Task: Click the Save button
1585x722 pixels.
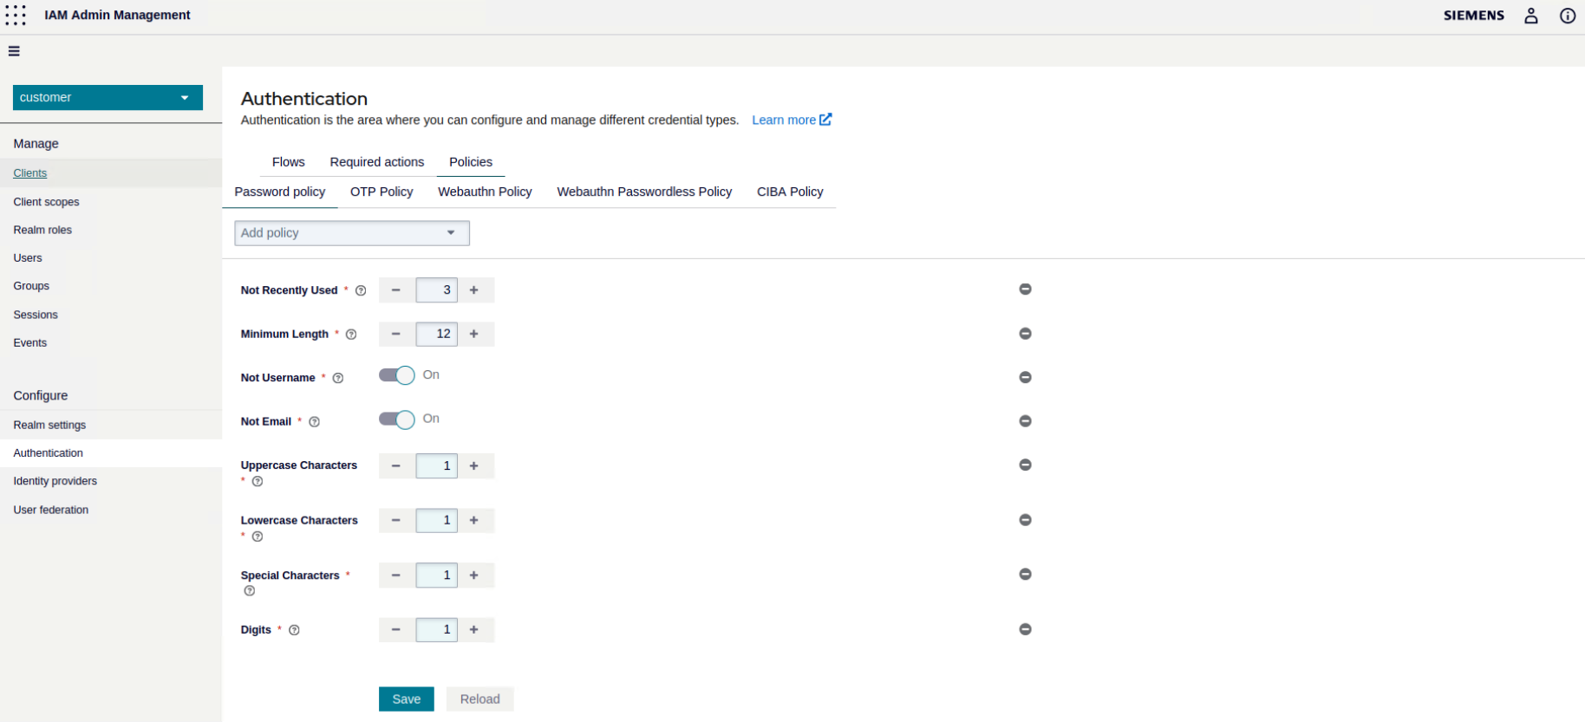Action: tap(406, 699)
